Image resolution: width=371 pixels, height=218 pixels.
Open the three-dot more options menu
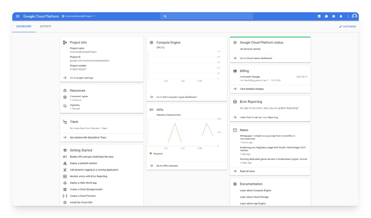[348, 16]
